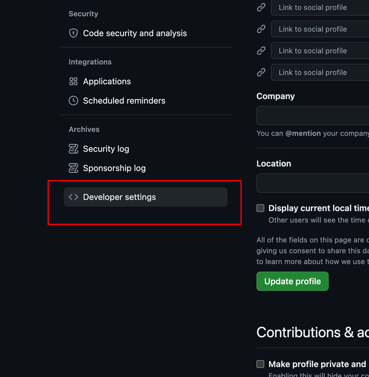Click the Developer settings code brackets icon
The height and width of the screenshot is (377, 369).
[73, 197]
